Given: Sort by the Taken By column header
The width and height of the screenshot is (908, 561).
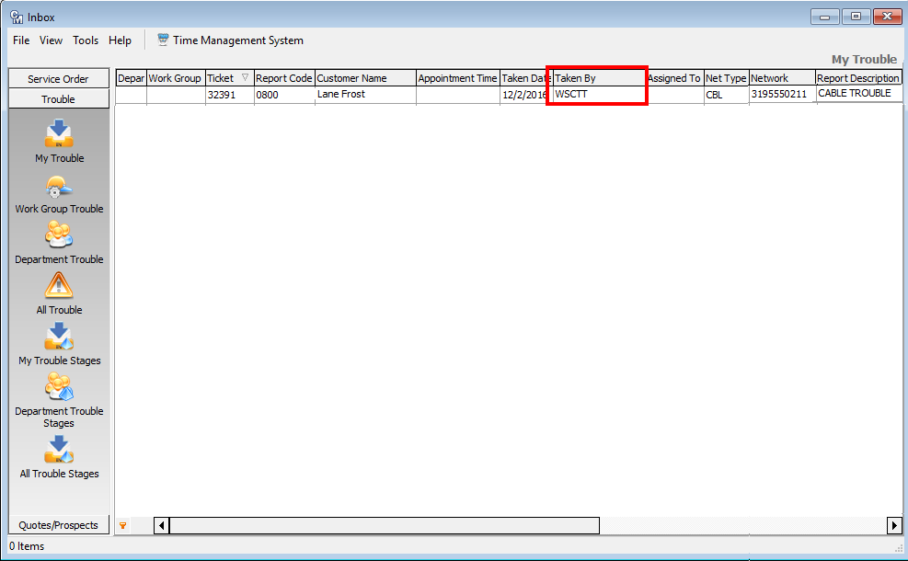Looking at the screenshot, I should [x=599, y=78].
